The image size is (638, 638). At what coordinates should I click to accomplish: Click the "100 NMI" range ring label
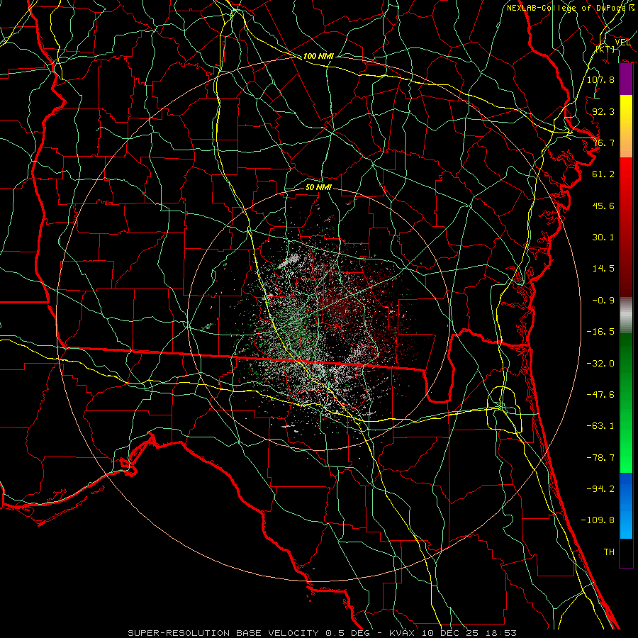(318, 56)
